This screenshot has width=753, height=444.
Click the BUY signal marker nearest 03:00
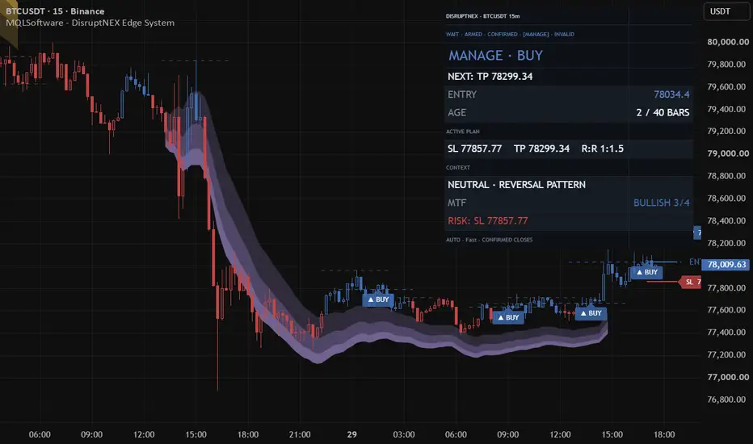[x=378, y=299]
